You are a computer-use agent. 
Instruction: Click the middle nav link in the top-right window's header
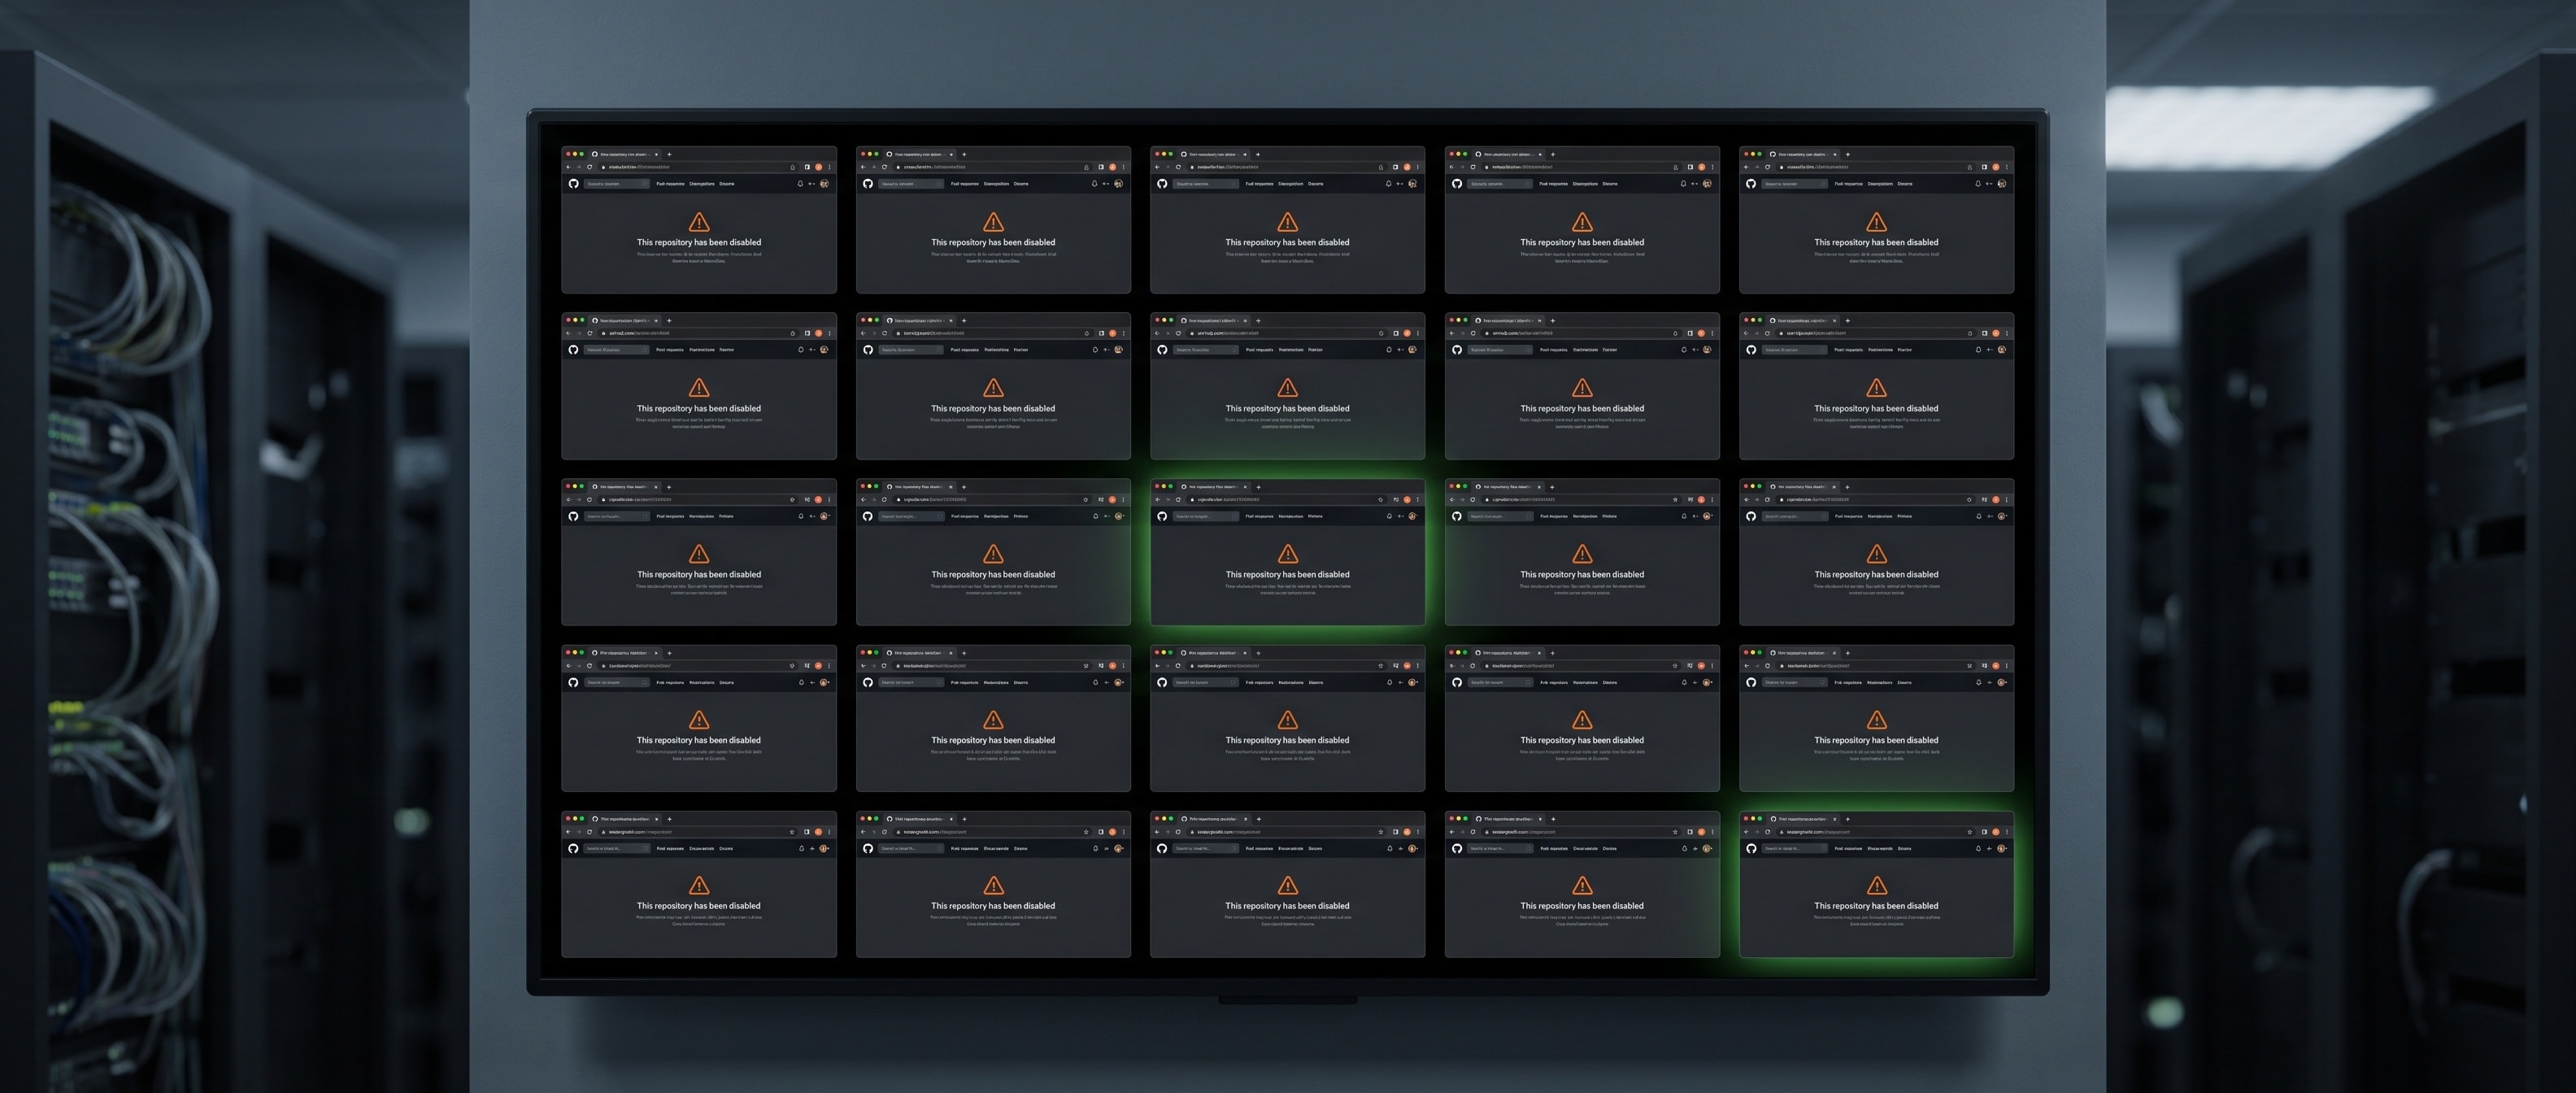click(x=1880, y=184)
